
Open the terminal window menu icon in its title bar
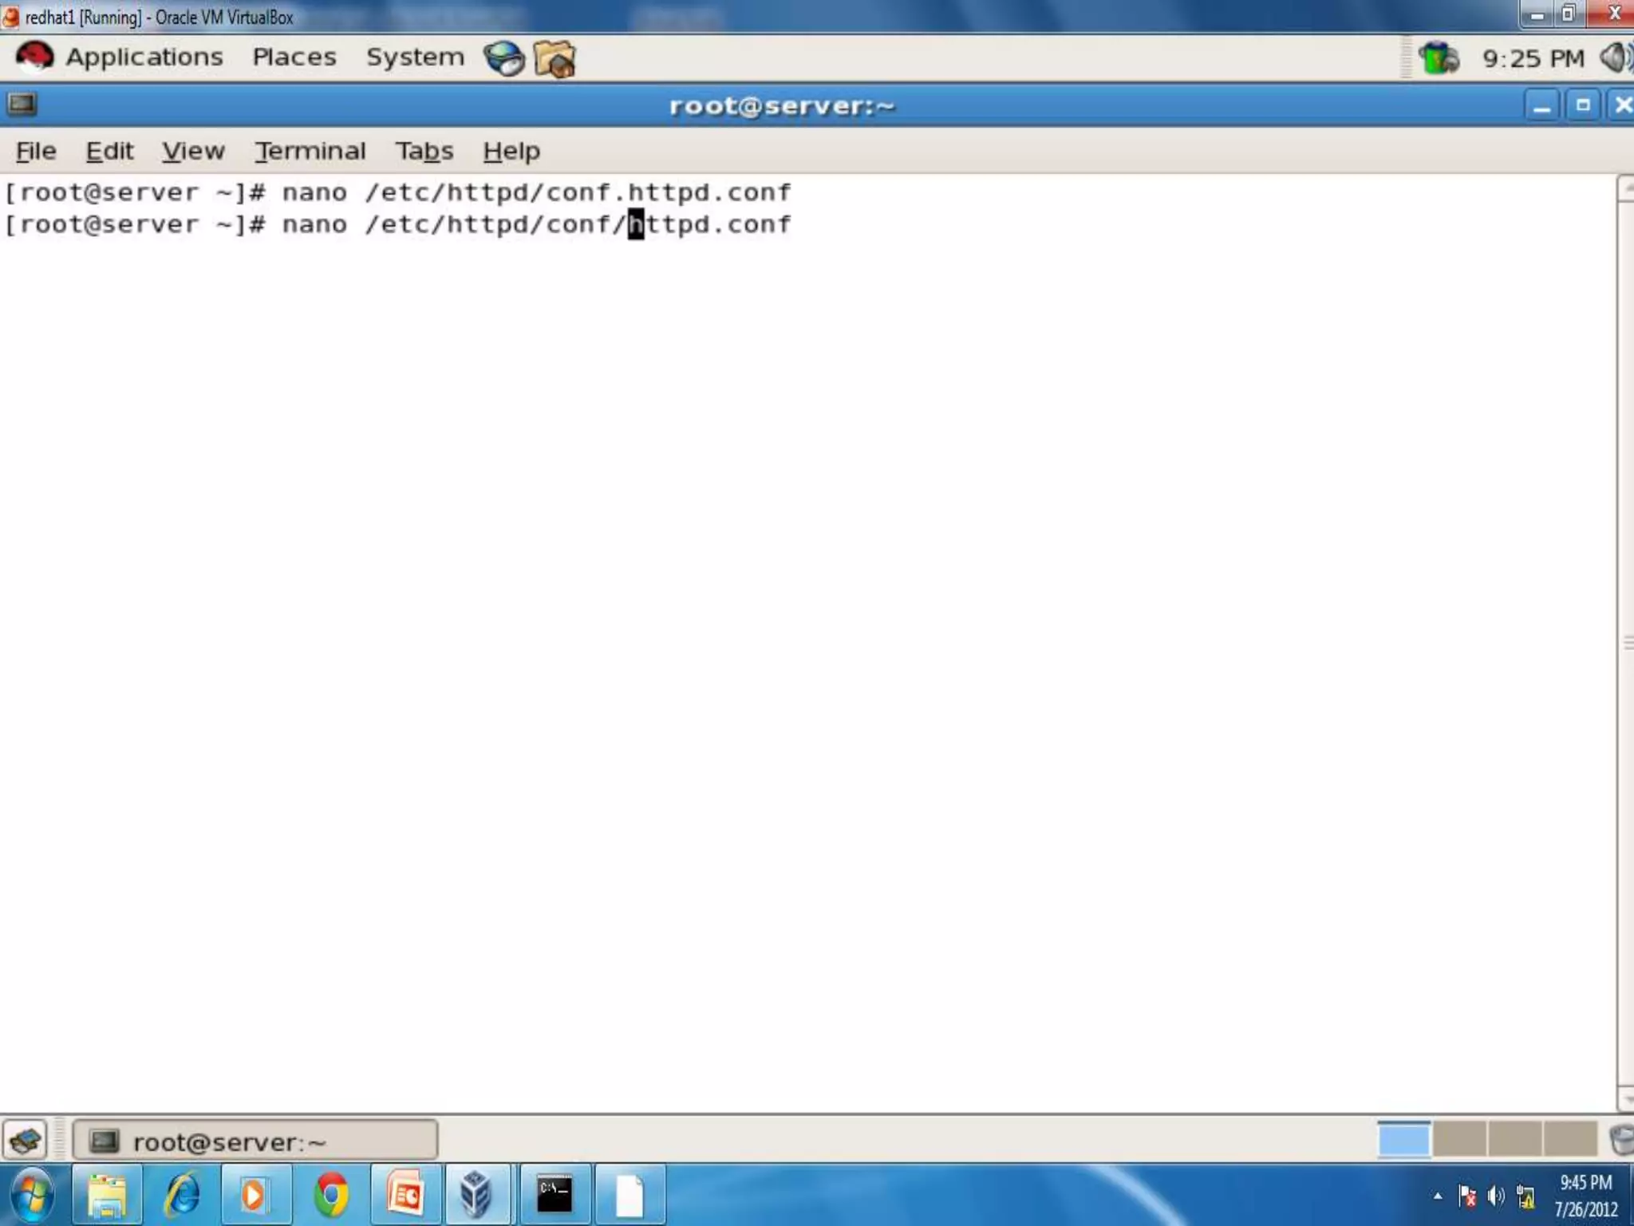coord(22,105)
